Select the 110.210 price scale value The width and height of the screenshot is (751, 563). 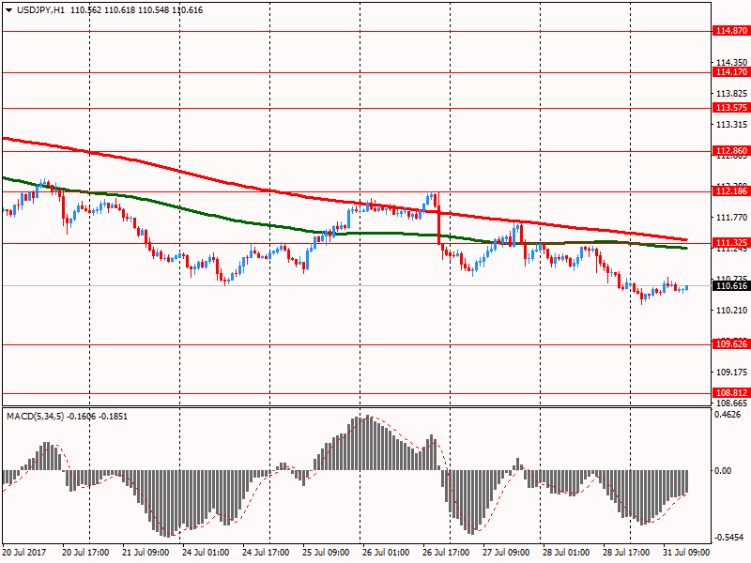pyautogui.click(x=731, y=311)
